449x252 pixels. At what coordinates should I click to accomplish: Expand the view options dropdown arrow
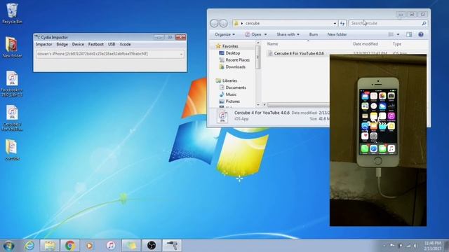pyautogui.click(x=398, y=34)
